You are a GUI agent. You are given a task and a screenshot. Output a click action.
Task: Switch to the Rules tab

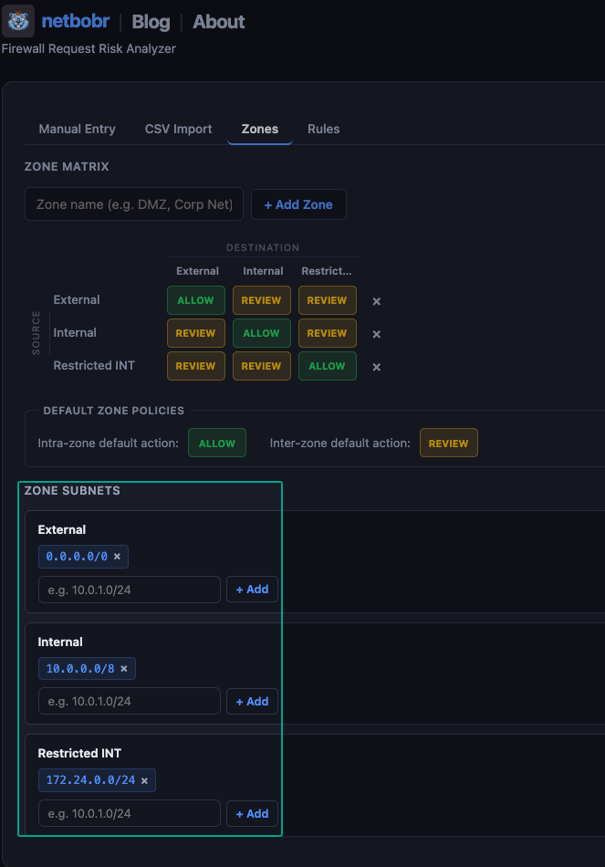(x=323, y=129)
